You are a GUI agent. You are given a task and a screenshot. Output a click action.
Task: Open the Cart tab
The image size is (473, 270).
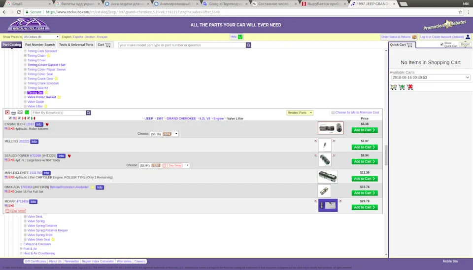click(x=104, y=45)
